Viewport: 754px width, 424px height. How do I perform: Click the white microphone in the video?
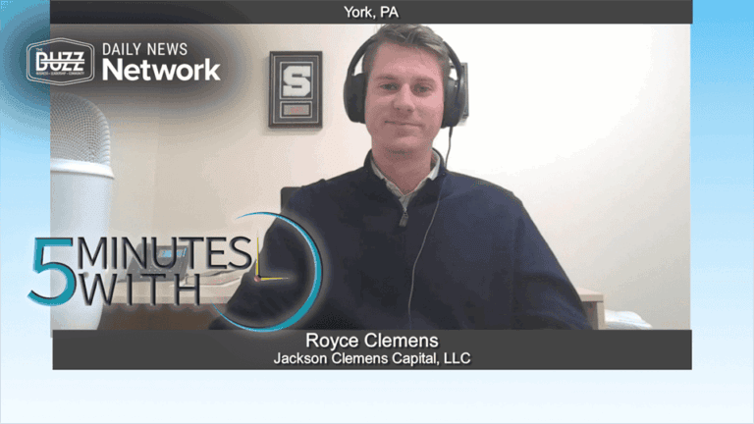80,212
